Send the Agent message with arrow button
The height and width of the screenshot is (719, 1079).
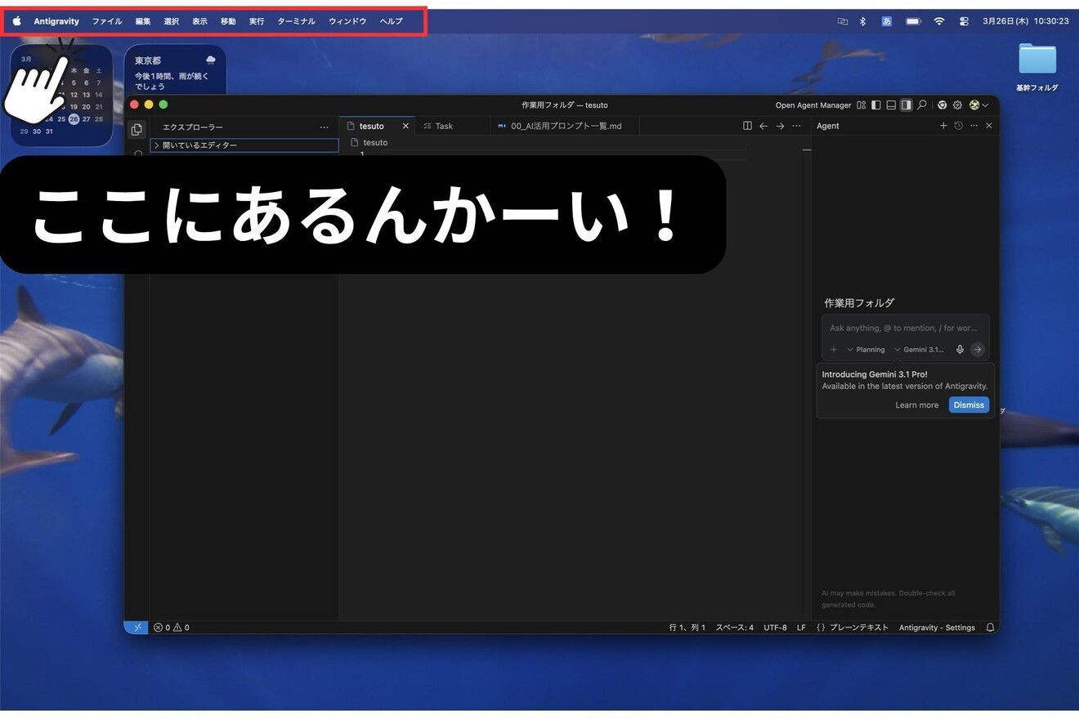click(978, 350)
